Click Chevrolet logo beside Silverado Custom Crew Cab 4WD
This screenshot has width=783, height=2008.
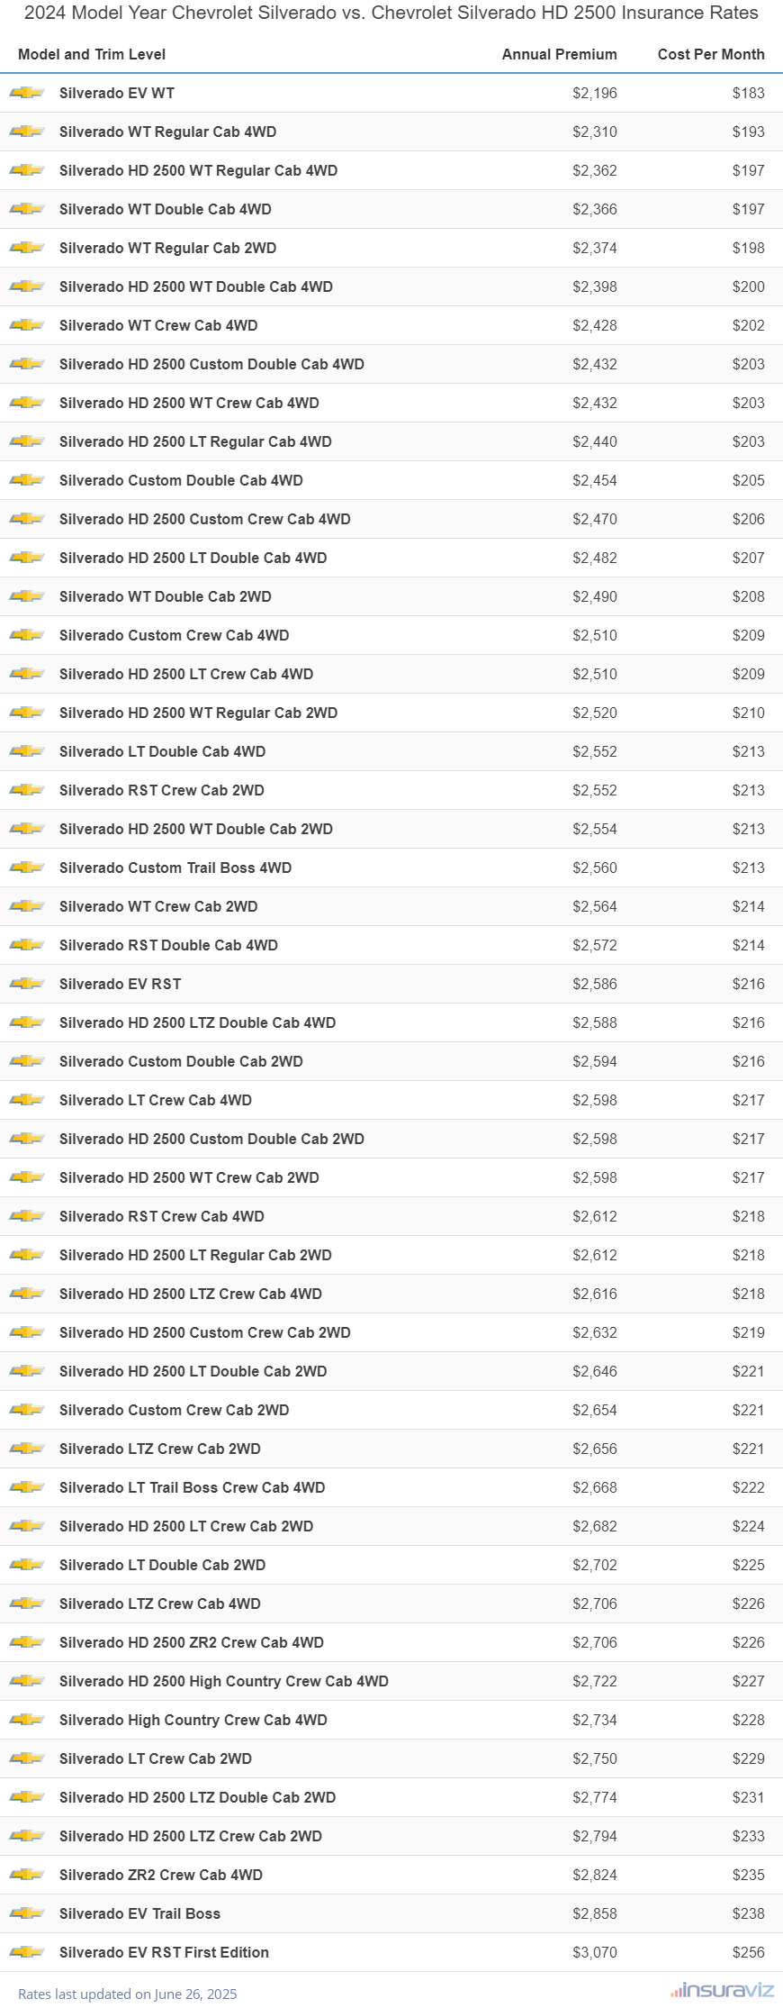click(27, 635)
